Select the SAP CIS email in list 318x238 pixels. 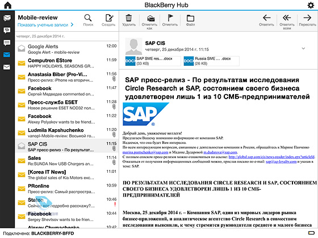click(x=67, y=146)
